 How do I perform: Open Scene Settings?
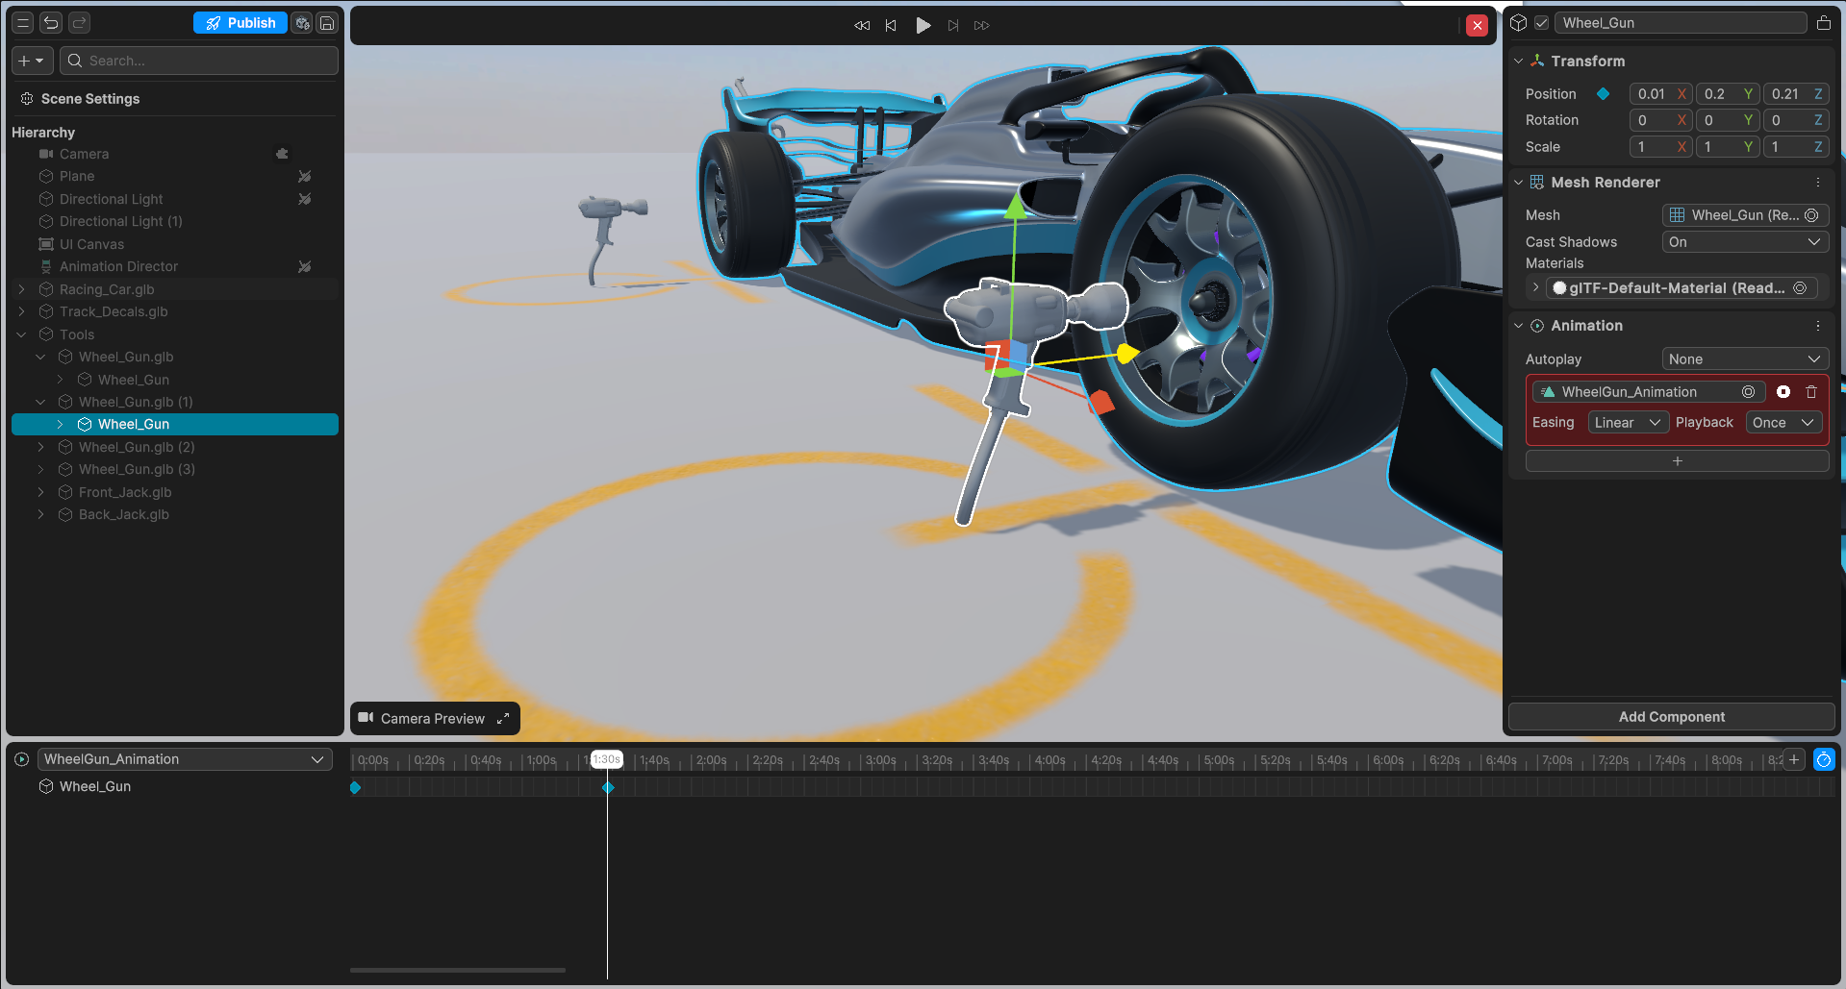(x=90, y=99)
